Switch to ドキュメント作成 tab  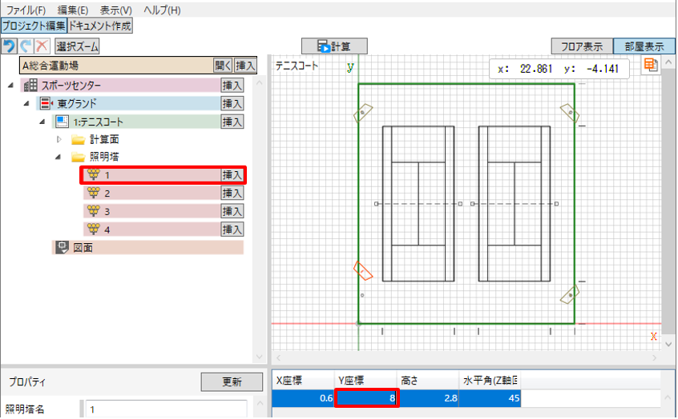(100, 26)
